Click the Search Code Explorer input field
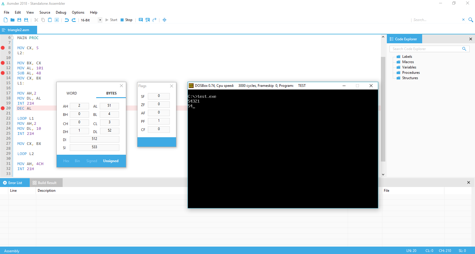The image size is (475, 254). tap(426, 49)
